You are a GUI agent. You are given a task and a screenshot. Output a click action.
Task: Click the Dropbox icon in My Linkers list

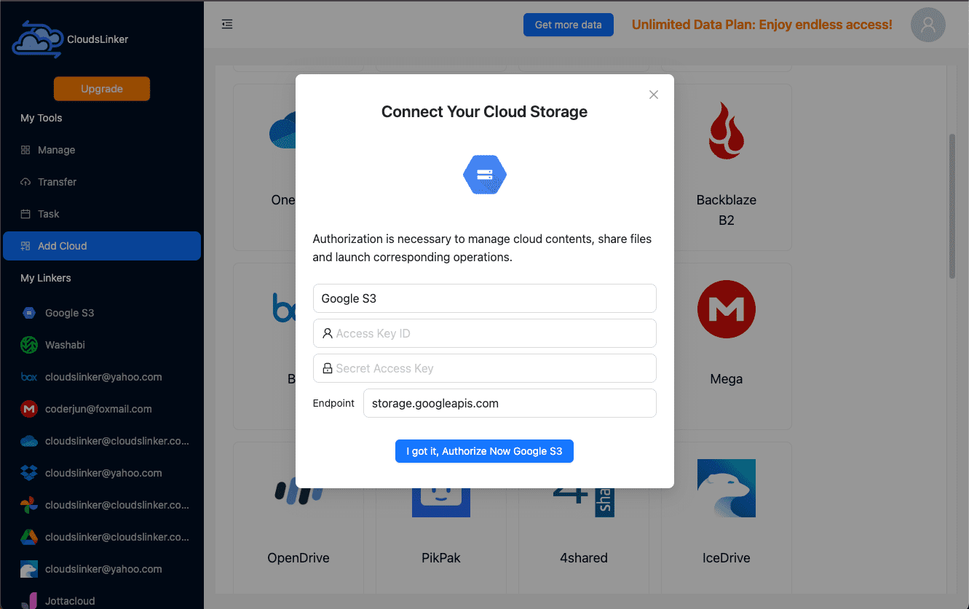(29, 473)
